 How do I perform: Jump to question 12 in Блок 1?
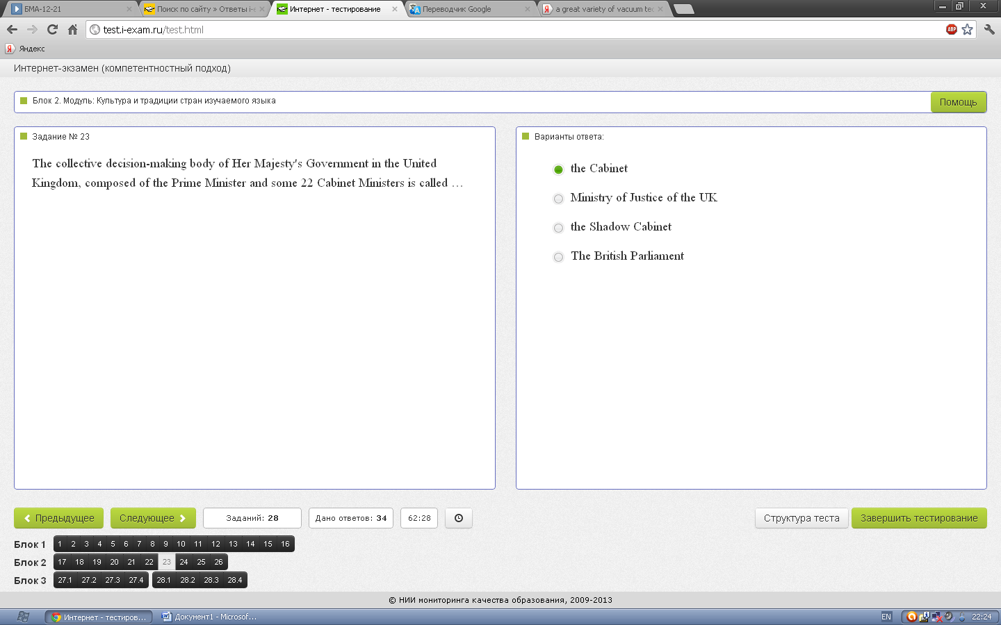point(215,544)
